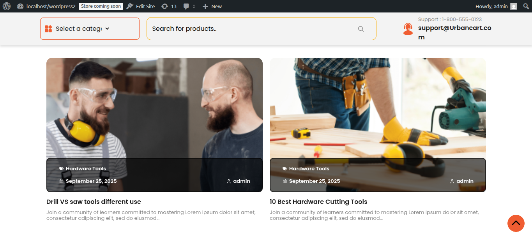Click the admin avatar thumbnail
Image resolution: width=532 pixels, height=237 pixels.
[x=514, y=6]
